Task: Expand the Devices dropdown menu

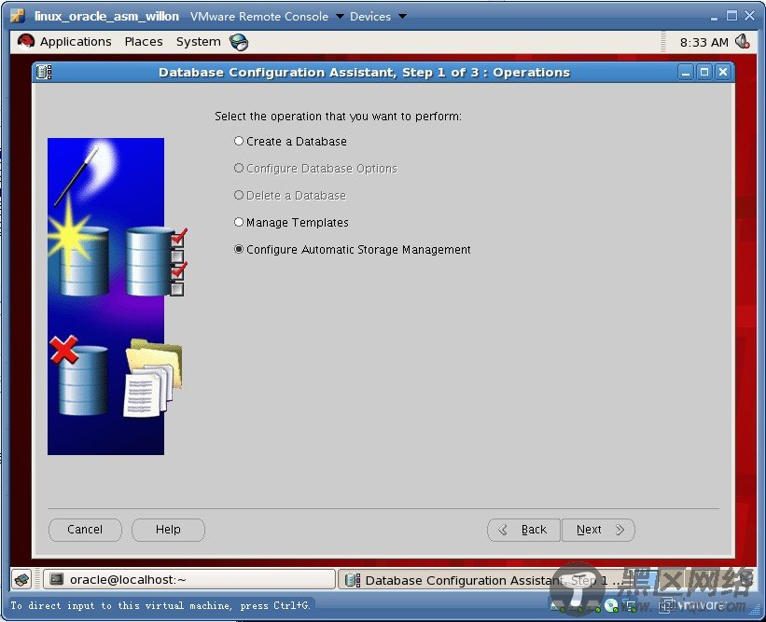Action: pos(378,17)
